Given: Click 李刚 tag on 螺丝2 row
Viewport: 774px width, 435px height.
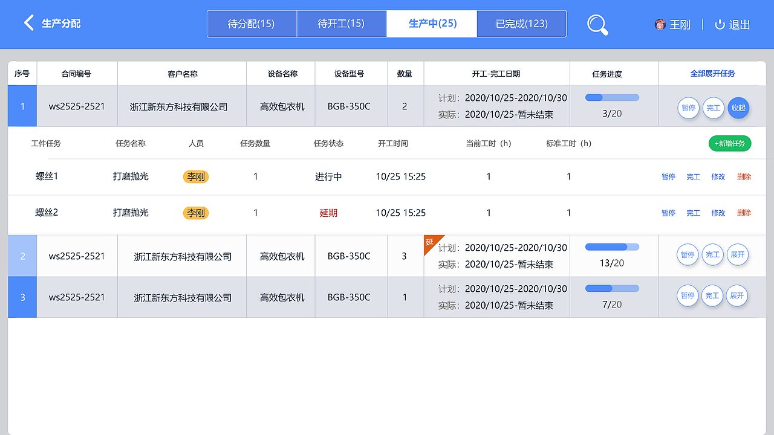Looking at the screenshot, I should [196, 213].
